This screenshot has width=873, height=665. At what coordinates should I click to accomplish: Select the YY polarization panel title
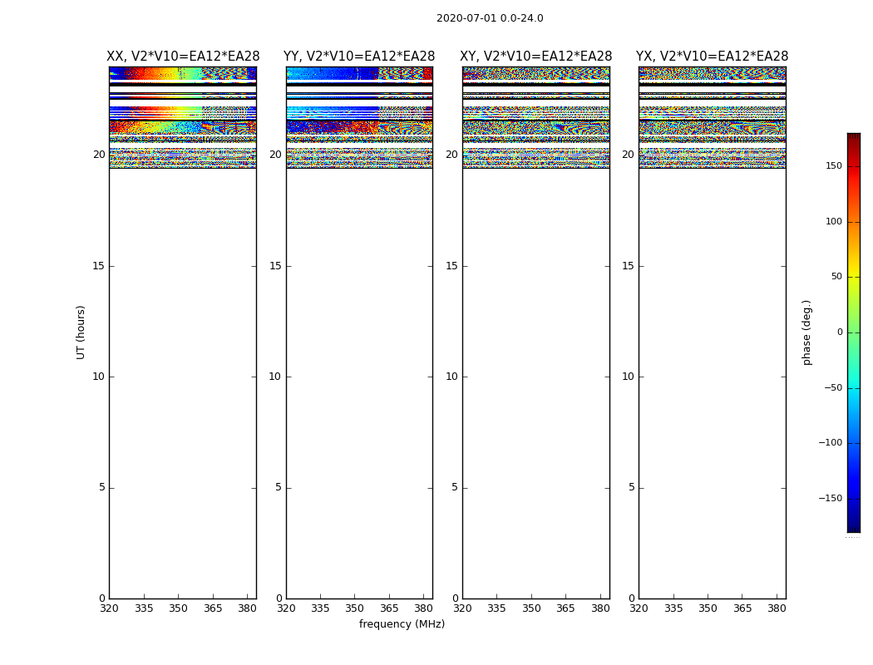[x=359, y=57]
